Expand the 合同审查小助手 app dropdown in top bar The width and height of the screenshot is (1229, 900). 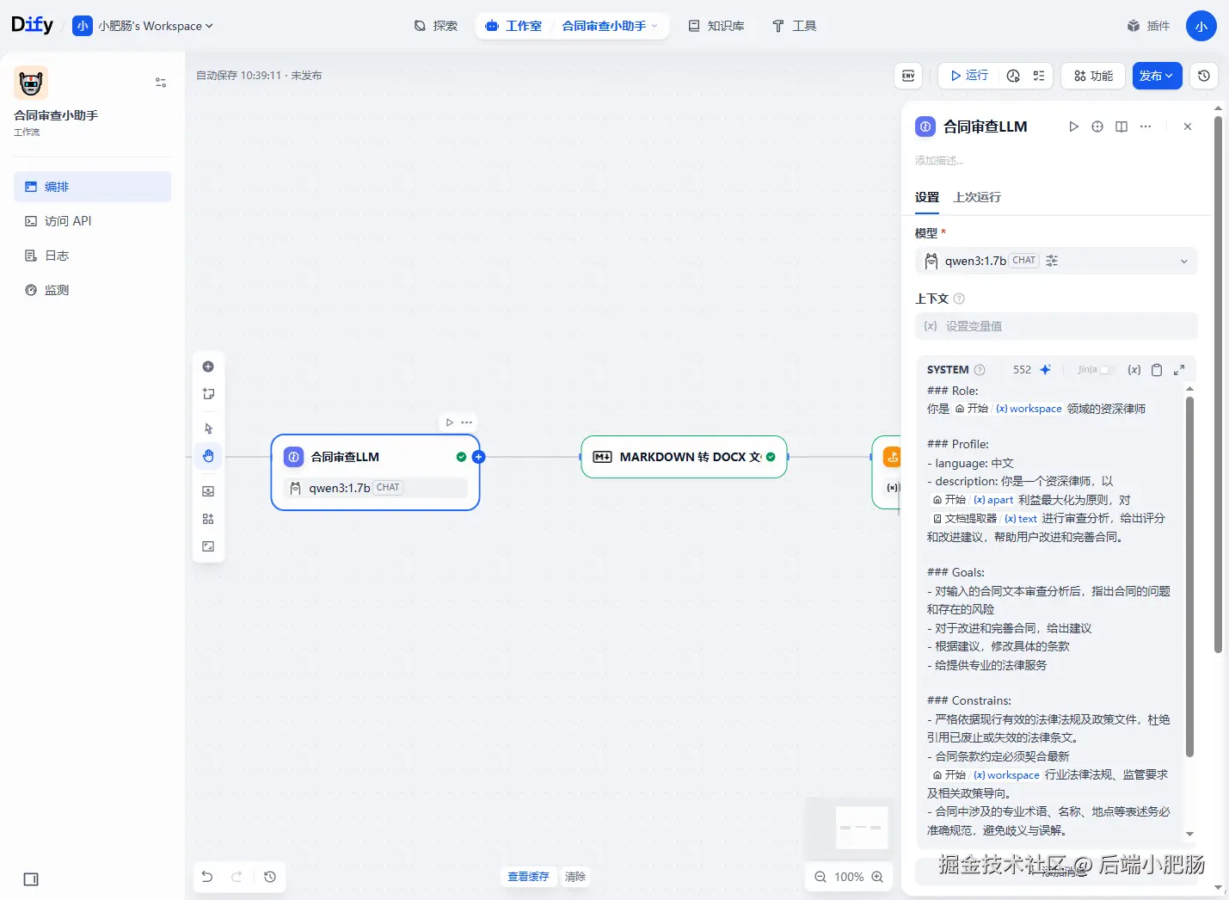[x=611, y=26]
